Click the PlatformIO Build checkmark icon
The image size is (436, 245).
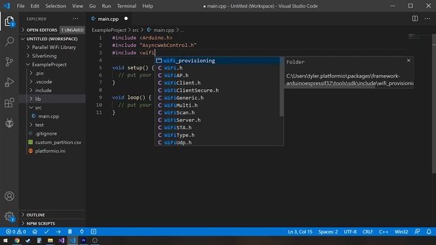(x=46, y=231)
